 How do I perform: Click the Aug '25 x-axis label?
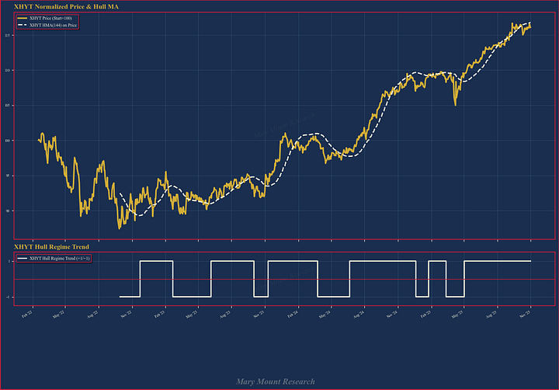coord(491,314)
